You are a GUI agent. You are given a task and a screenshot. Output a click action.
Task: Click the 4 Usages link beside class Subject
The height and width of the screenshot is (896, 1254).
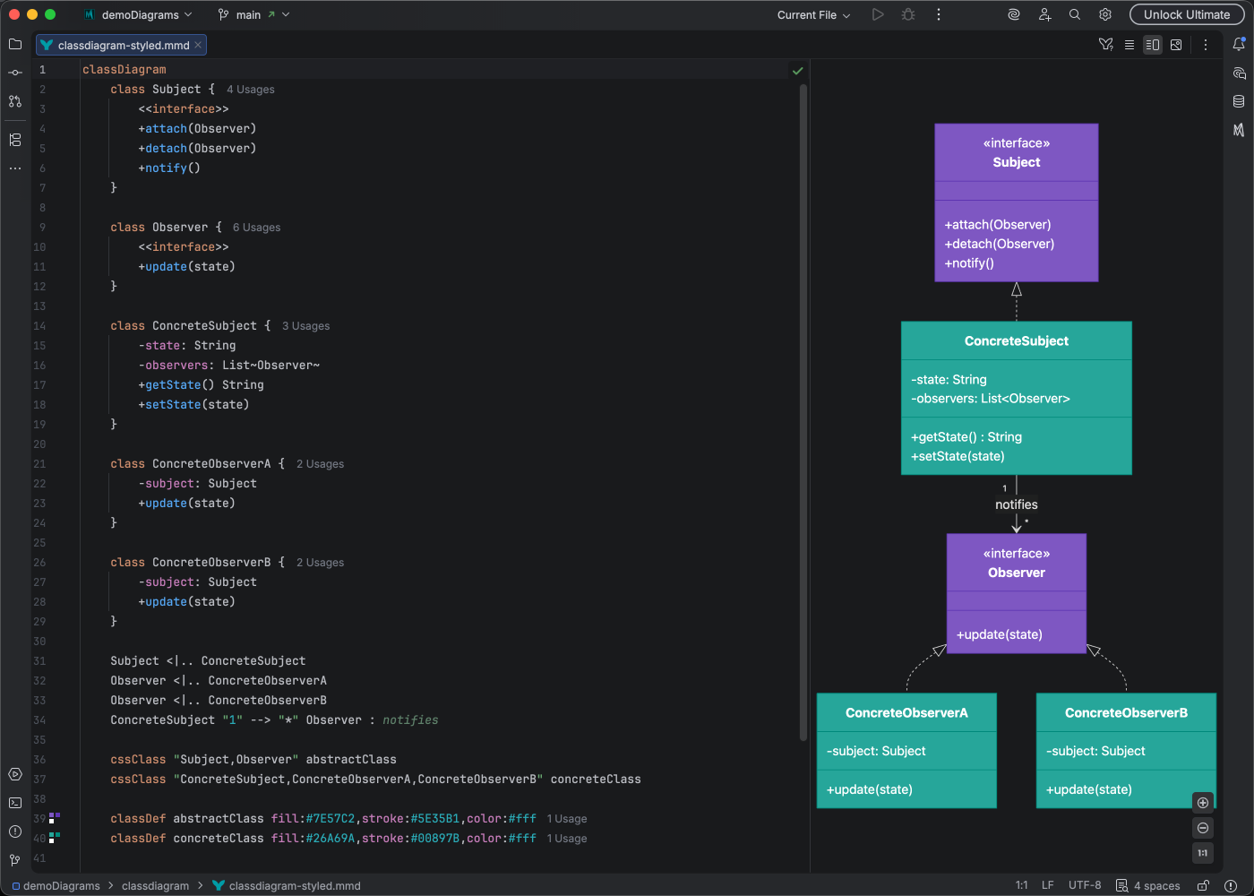click(250, 89)
